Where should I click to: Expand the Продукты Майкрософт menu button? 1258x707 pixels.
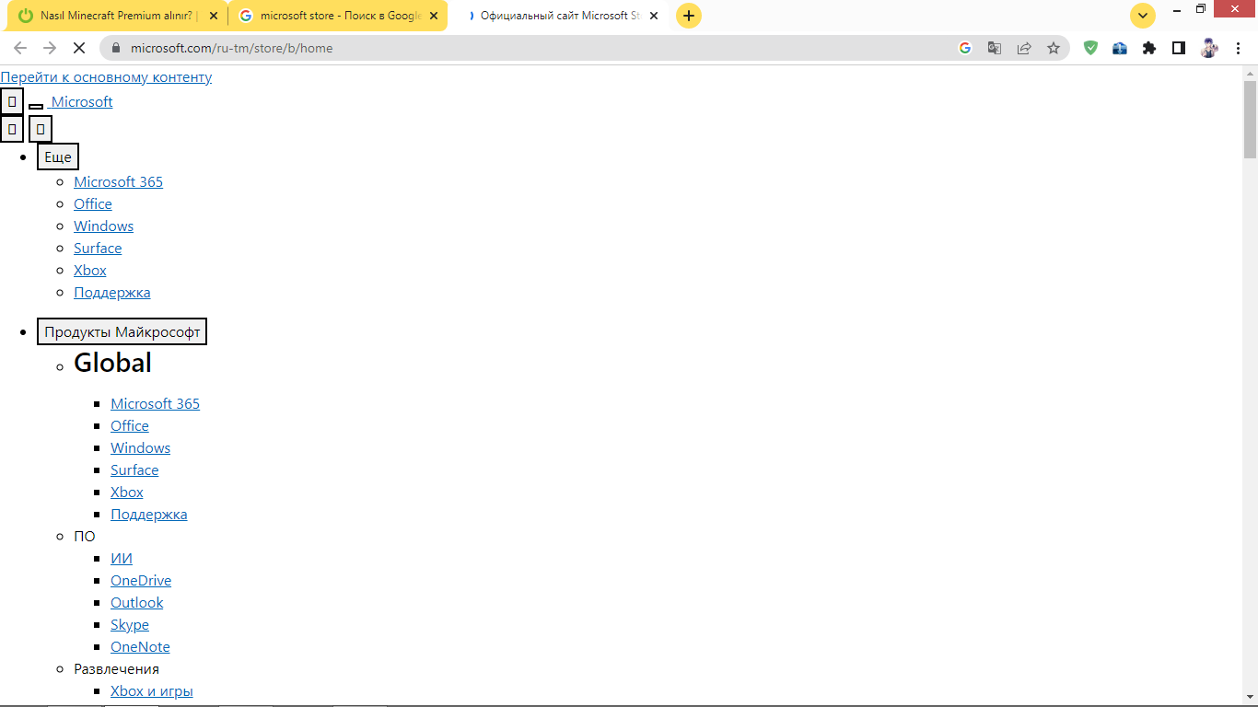point(122,331)
